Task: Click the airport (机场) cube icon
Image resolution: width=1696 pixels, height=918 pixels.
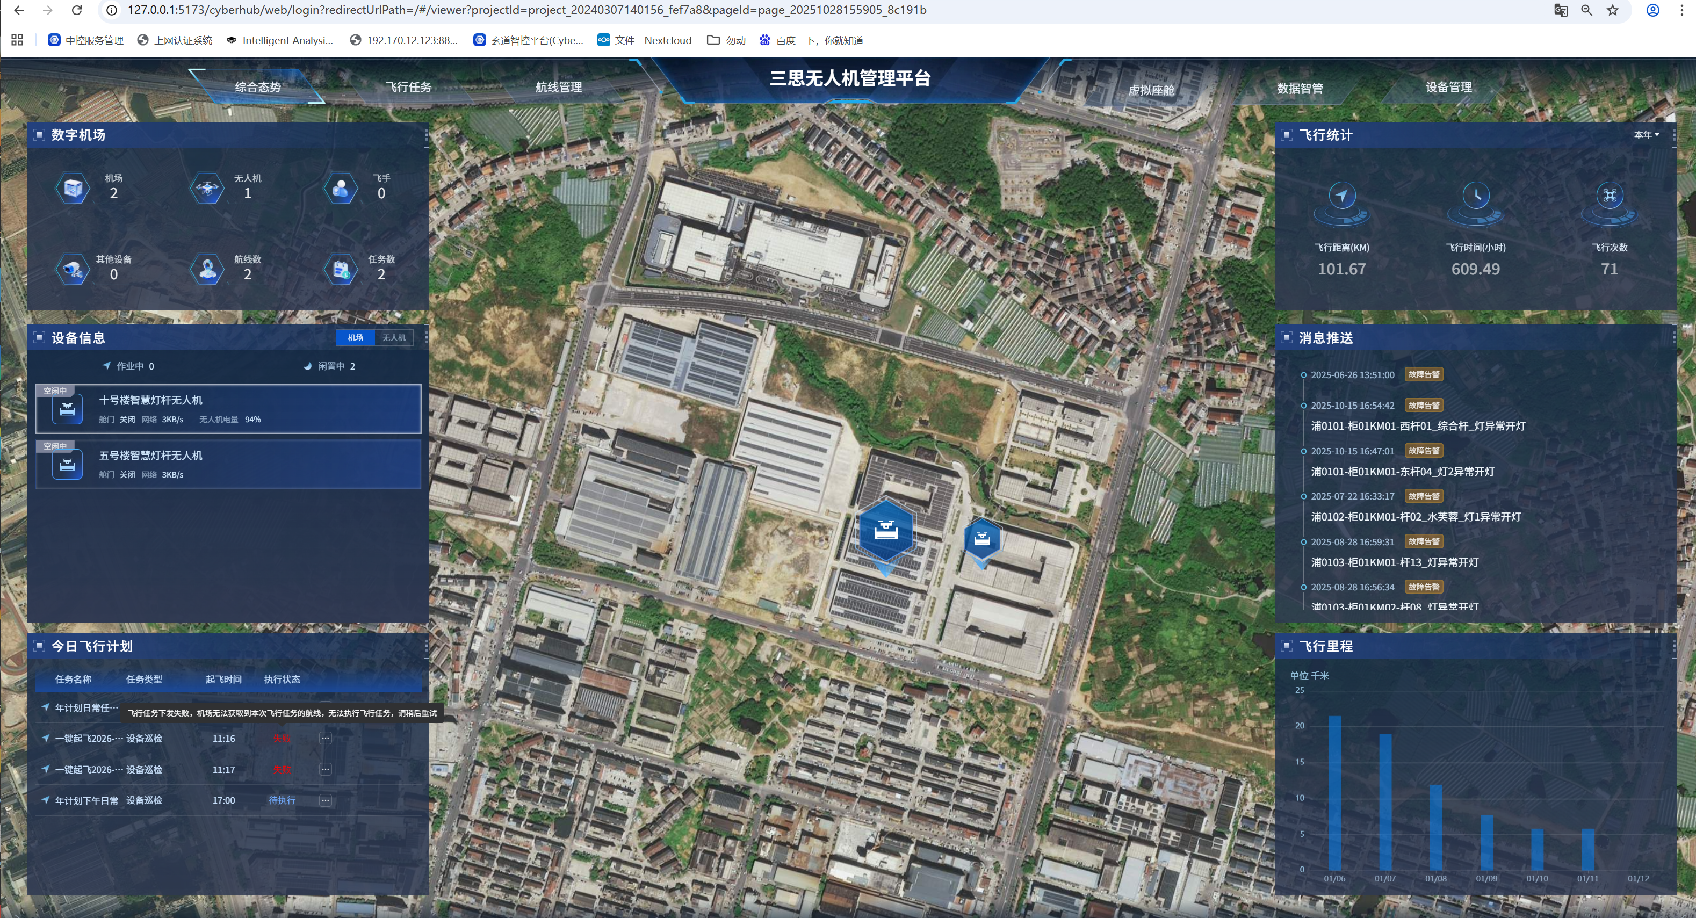Action: tap(73, 189)
